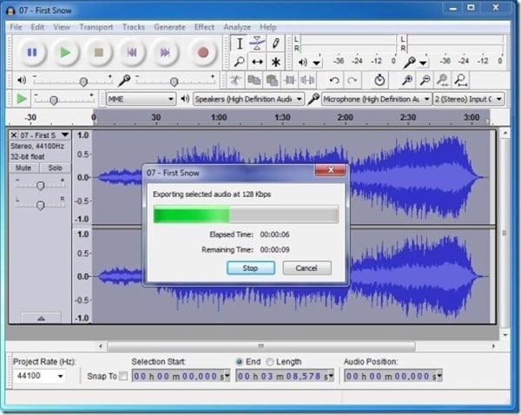This screenshot has width=521, height=415.
Task: Open the output meter dropdown arrow
Action: (317, 63)
